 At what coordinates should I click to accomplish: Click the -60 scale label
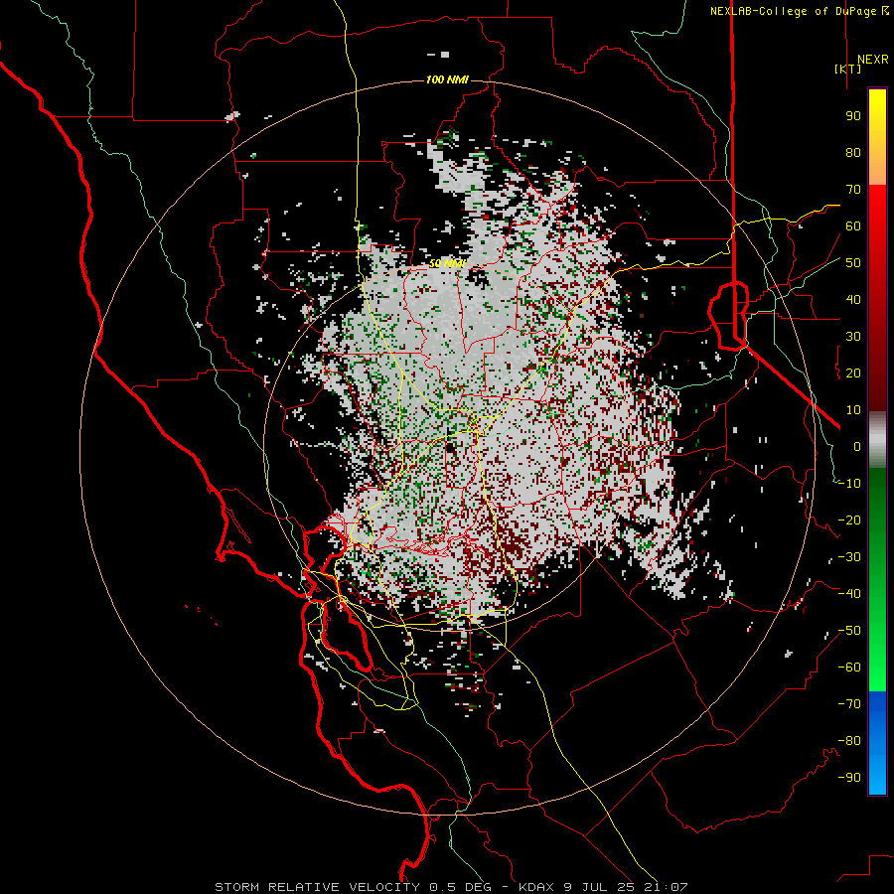tap(849, 668)
